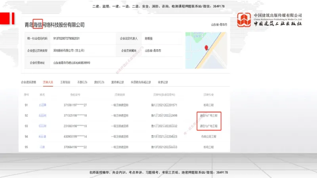The height and width of the screenshot is (178, 317).
Task: Click the 统一社会信用代码 field label
Action: [37, 38]
